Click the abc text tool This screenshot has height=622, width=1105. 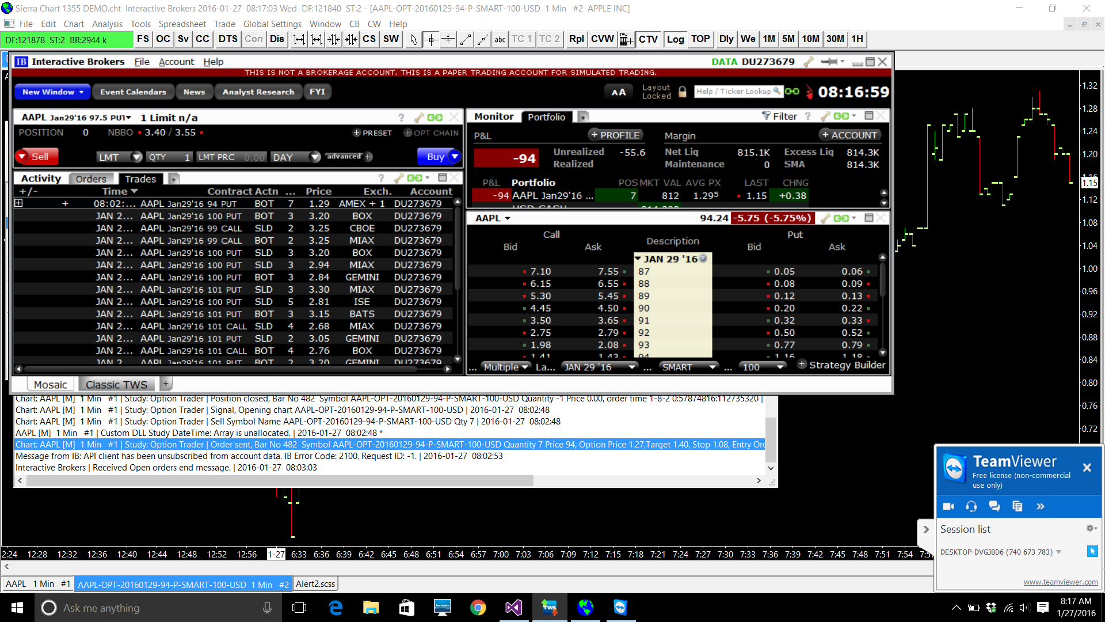click(500, 39)
